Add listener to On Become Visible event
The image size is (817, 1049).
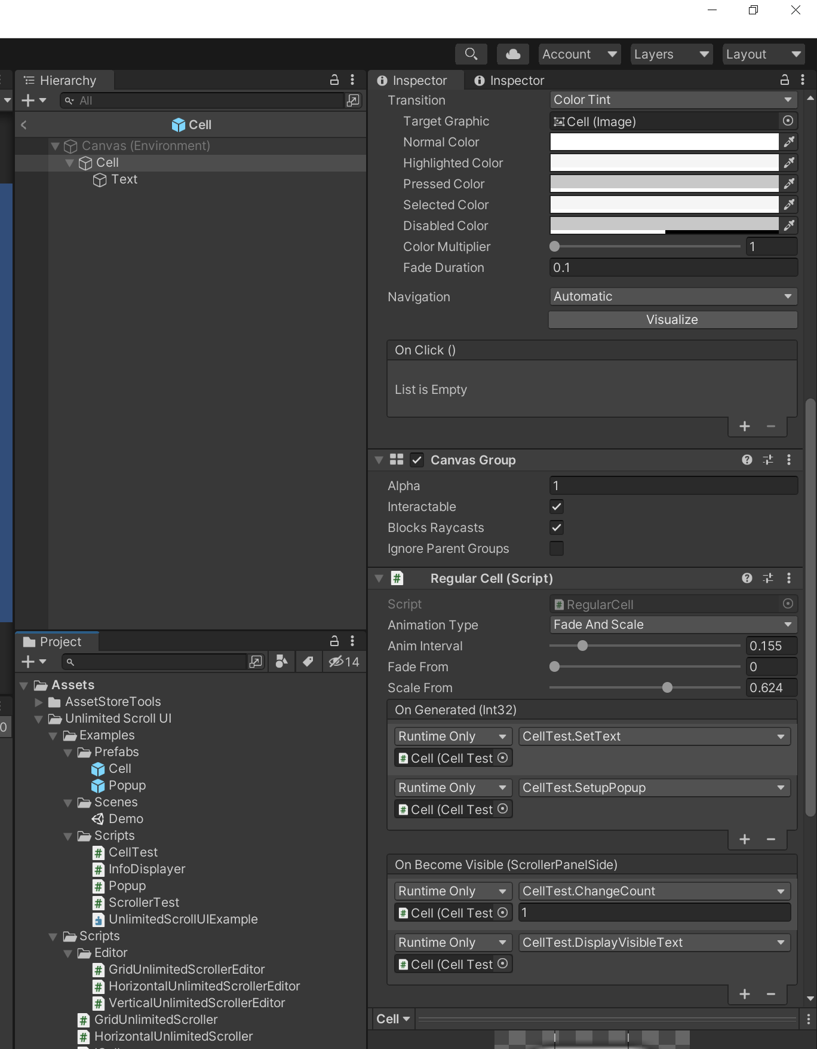745,994
